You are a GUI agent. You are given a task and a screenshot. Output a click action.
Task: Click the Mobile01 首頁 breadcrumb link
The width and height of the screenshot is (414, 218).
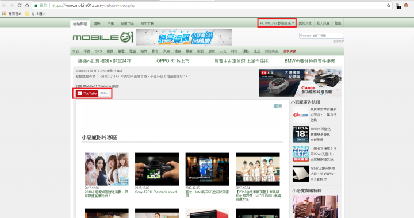(86, 71)
